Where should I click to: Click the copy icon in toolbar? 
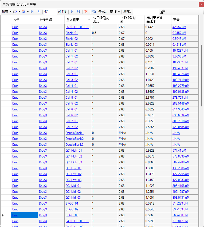93,11
